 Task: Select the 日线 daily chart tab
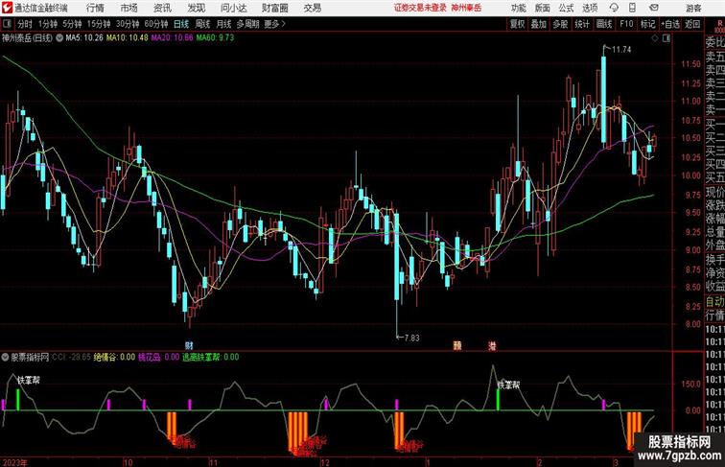pos(181,24)
